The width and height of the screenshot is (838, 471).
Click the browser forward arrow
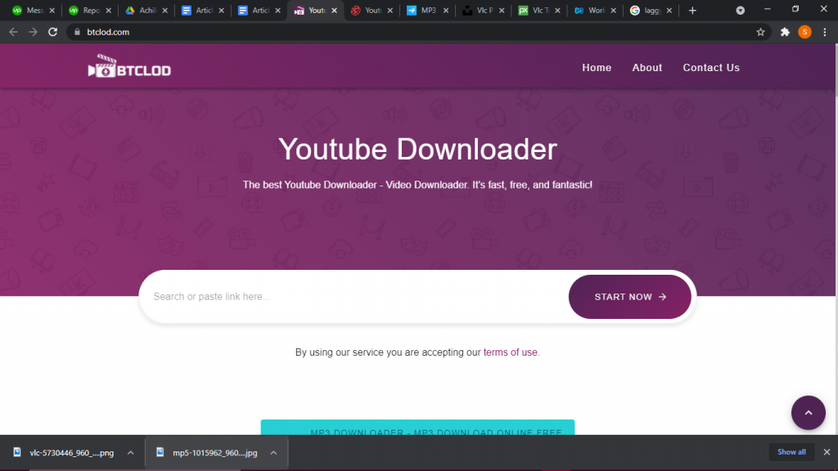(x=33, y=32)
